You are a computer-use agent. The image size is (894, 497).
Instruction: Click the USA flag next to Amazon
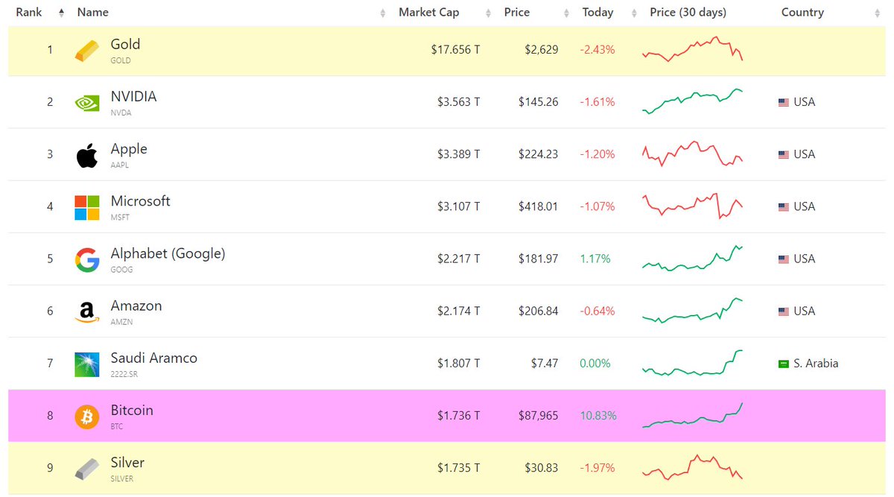tap(783, 311)
